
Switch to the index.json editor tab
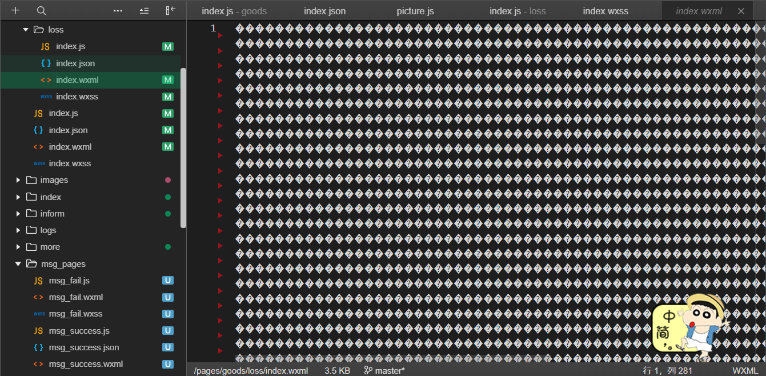(324, 11)
